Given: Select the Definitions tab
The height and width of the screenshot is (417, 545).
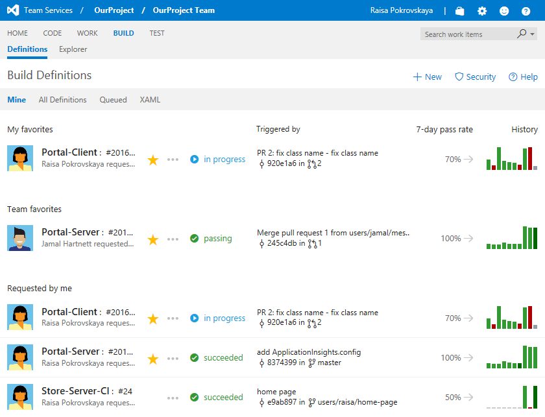Looking at the screenshot, I should pos(27,49).
